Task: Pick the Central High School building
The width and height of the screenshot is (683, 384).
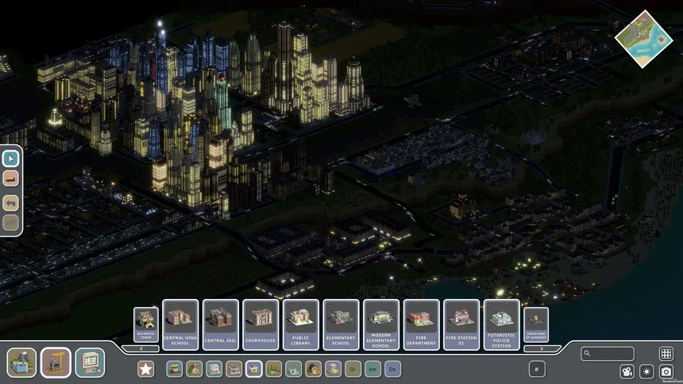Action: [x=180, y=324]
